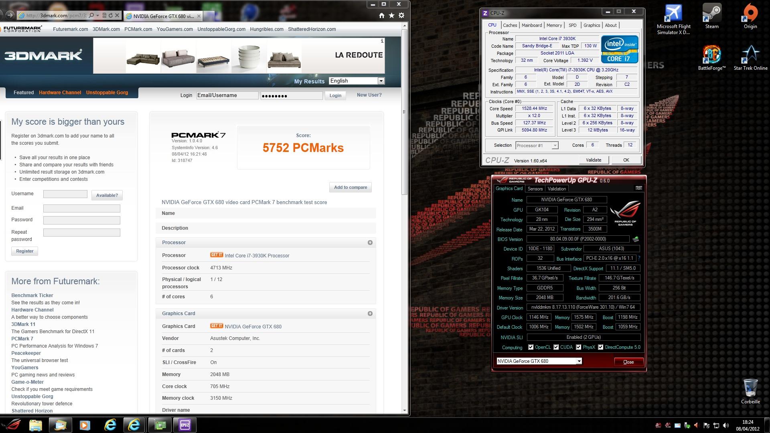The image size is (770, 433).
Task: Toggle PhysX checkbox in GPU-Z
Action: point(579,347)
